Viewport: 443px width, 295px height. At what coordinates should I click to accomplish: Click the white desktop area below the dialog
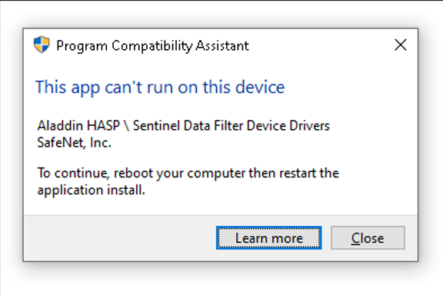click(221, 280)
